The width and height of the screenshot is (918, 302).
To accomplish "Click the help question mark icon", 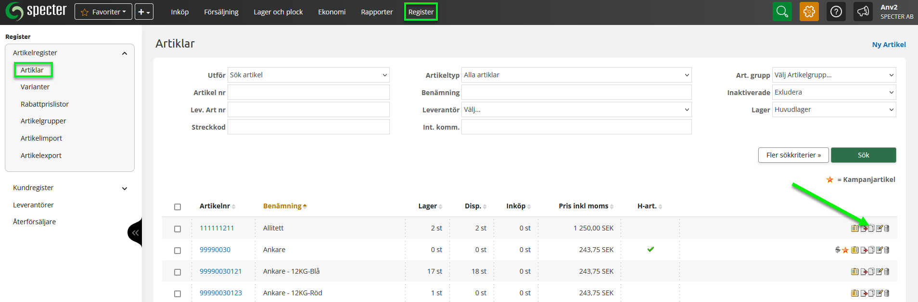I will point(836,12).
